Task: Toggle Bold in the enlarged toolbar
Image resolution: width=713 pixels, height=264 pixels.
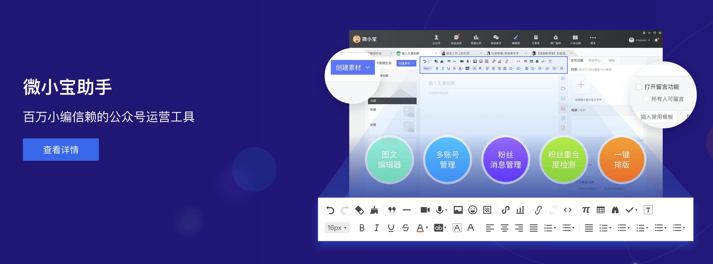Action: 362,228
